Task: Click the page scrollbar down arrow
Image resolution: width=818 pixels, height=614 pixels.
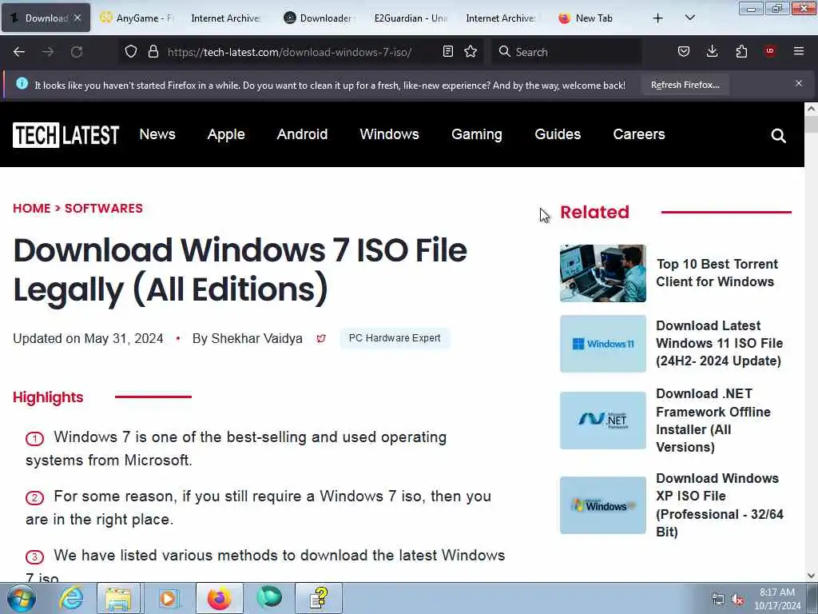Action: (x=811, y=576)
